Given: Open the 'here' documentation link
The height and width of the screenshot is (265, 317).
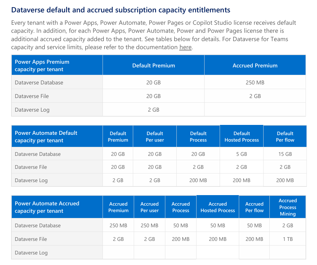Looking at the screenshot, I should click(x=185, y=47).
